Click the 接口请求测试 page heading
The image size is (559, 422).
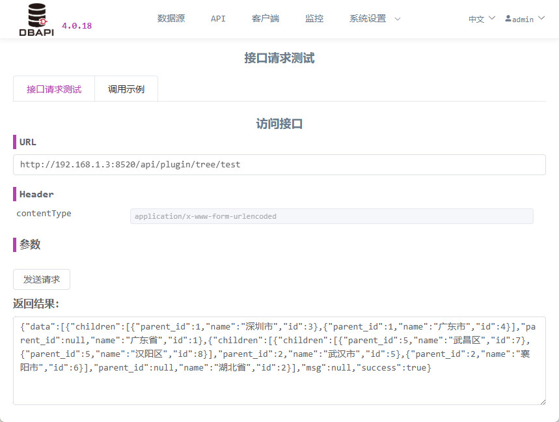(280, 58)
